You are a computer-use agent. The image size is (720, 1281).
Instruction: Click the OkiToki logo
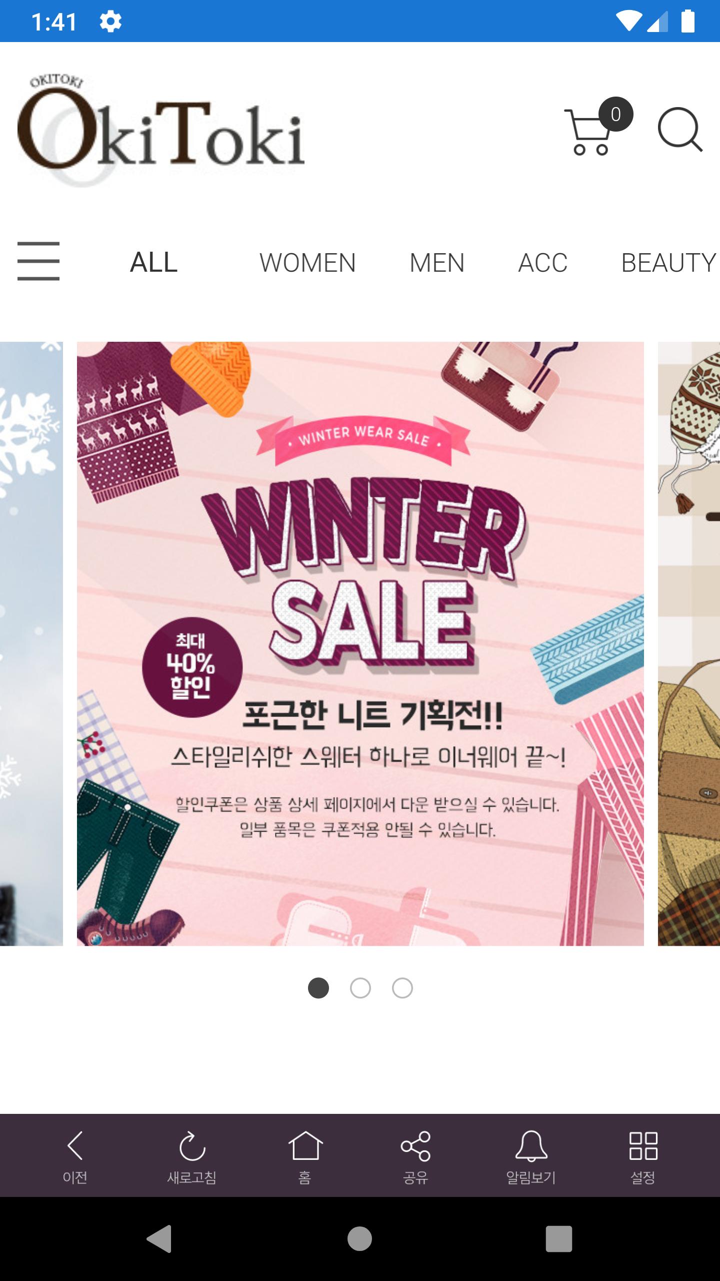tap(161, 130)
